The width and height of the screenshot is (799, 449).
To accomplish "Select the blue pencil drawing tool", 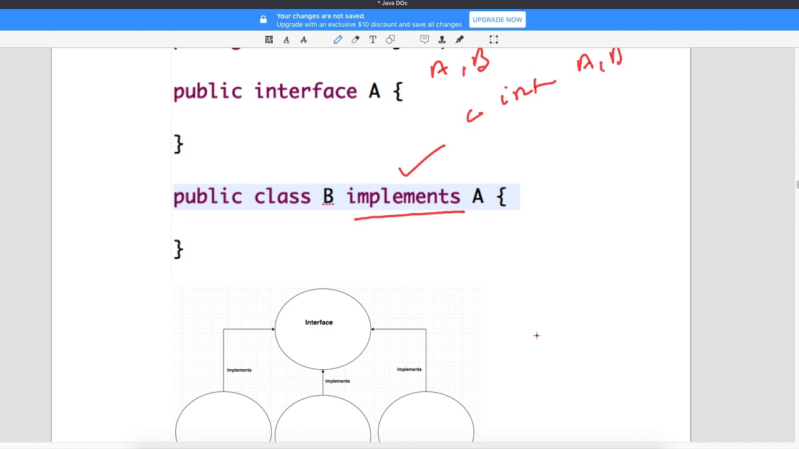I will [338, 39].
